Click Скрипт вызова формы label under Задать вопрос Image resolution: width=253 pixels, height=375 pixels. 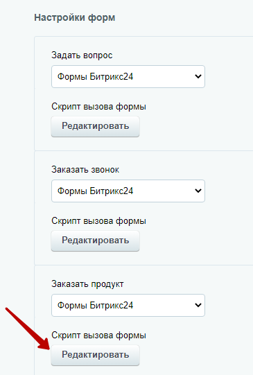tap(98, 107)
